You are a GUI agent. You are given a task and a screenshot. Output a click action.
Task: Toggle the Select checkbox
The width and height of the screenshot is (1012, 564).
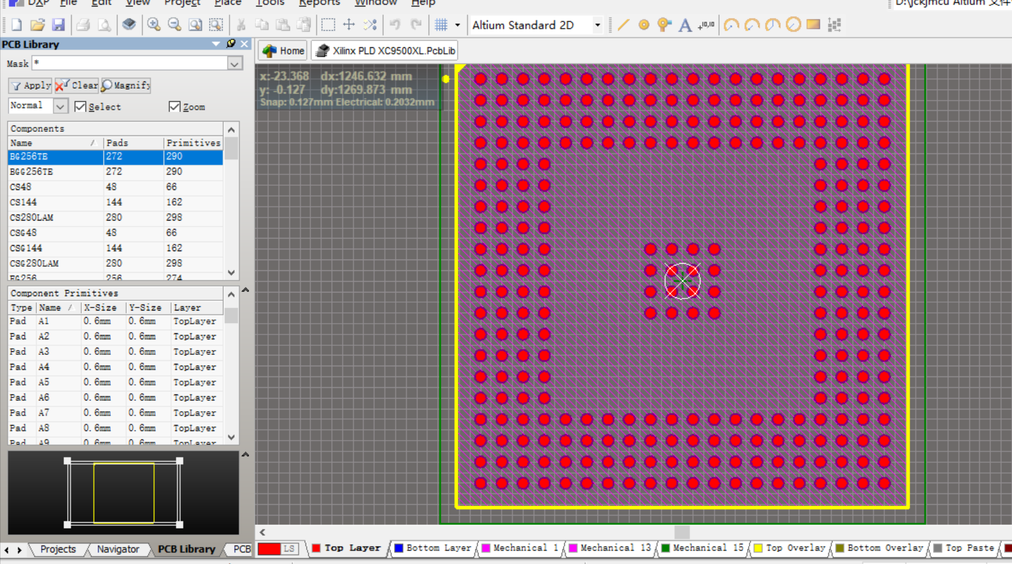point(80,107)
